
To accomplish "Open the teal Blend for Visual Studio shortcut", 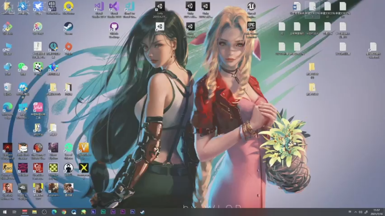I will [129, 10].
